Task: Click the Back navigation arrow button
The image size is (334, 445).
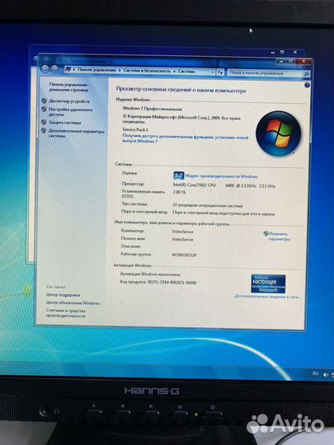Action: tap(45, 68)
